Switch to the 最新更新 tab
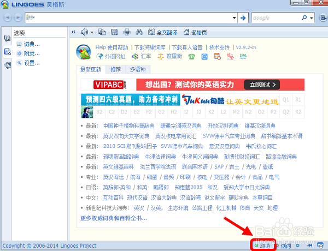This screenshot has width=328, height=251. (91, 69)
